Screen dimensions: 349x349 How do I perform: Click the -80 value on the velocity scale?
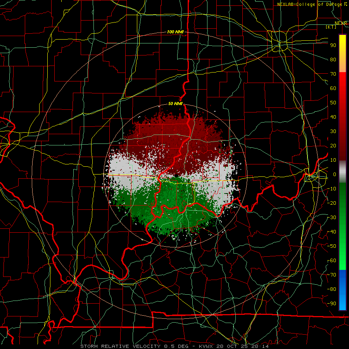tap(332, 289)
